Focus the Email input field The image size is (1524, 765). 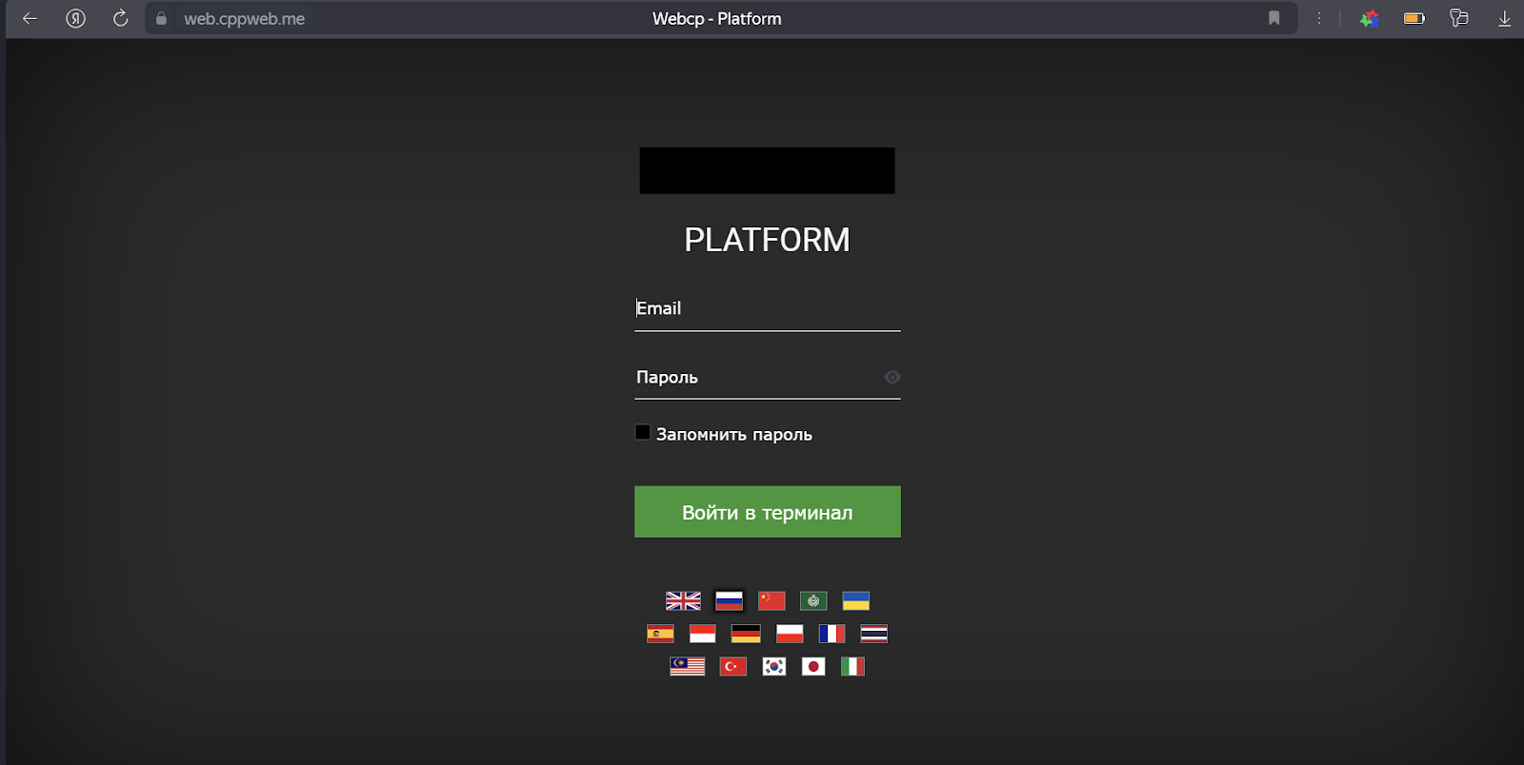pos(768,308)
